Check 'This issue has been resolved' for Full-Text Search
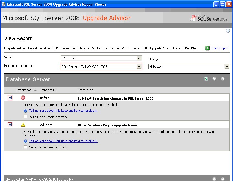The width and height of the screenshot is (233, 182). 25,116
